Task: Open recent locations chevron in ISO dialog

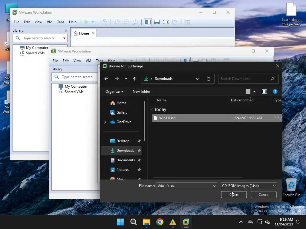Action: click(126, 79)
